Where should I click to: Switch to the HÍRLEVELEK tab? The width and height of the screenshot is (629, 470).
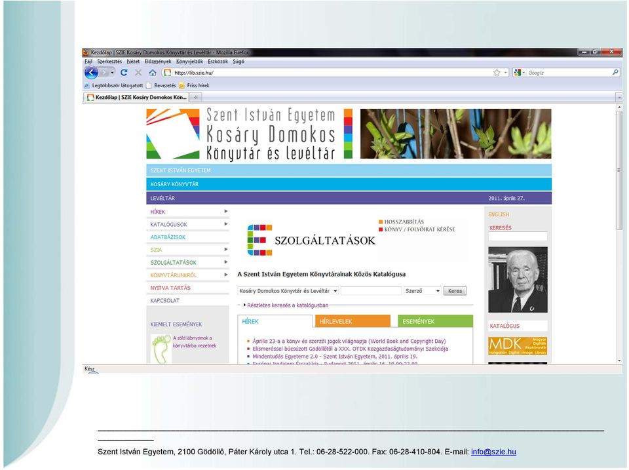353,321
